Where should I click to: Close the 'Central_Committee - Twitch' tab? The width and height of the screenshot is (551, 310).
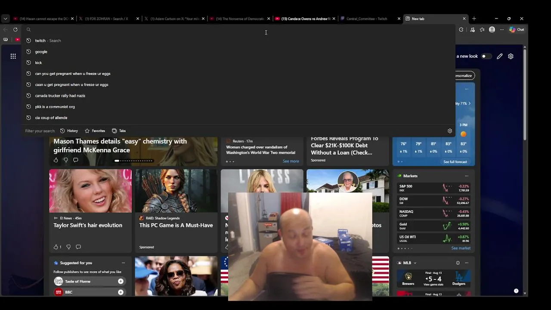[399, 19]
